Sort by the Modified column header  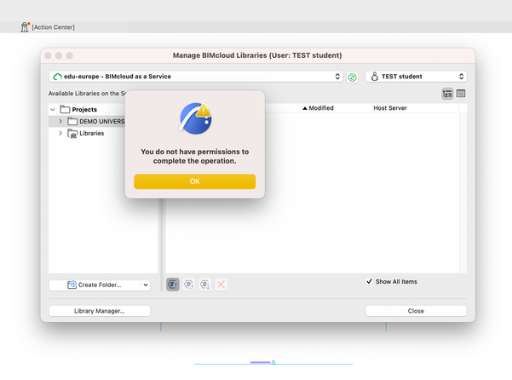click(x=318, y=108)
